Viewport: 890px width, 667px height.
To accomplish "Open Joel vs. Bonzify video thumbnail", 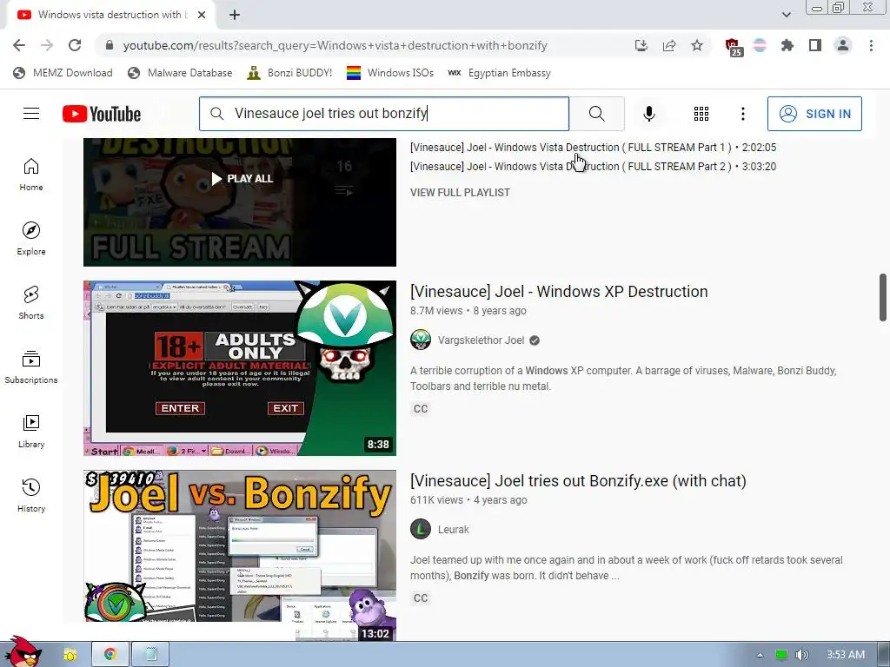I will coord(240,555).
